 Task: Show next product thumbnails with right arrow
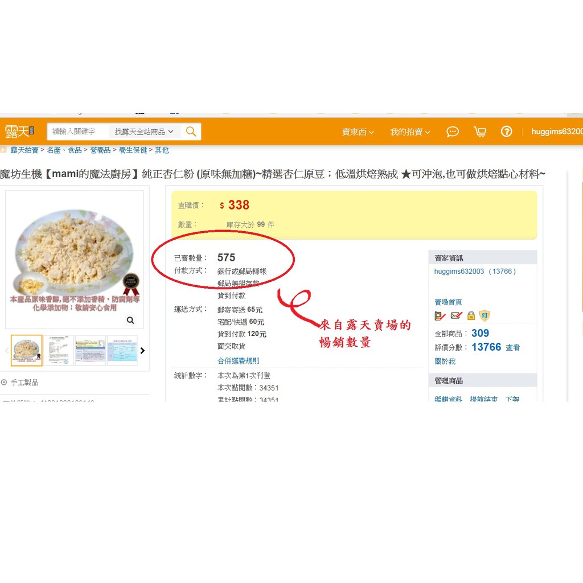pyautogui.click(x=142, y=351)
